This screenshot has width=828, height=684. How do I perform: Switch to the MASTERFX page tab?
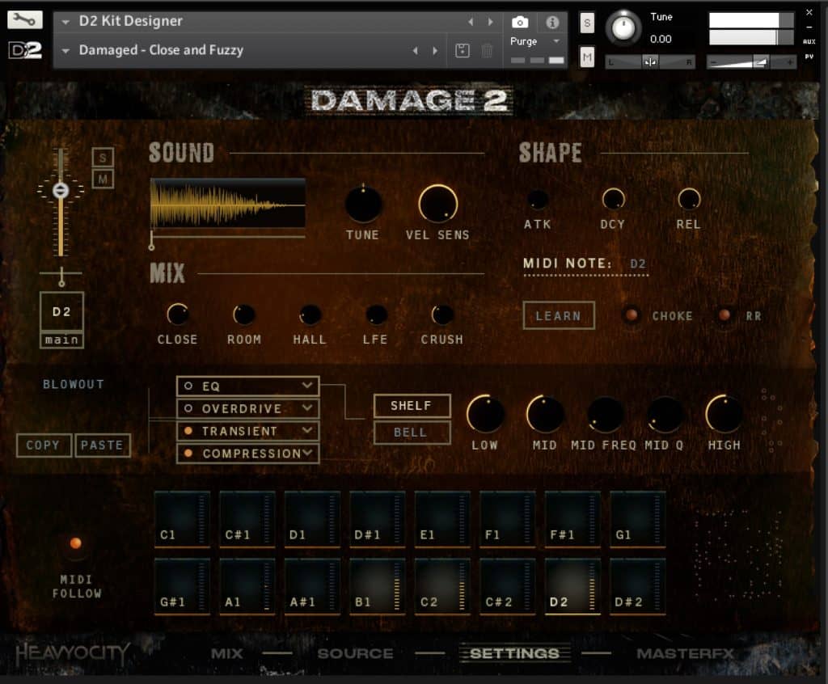tap(685, 654)
